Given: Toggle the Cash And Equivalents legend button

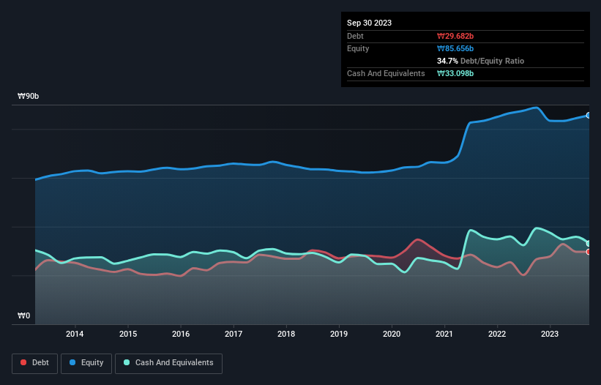Looking at the screenshot, I should tap(168, 363).
